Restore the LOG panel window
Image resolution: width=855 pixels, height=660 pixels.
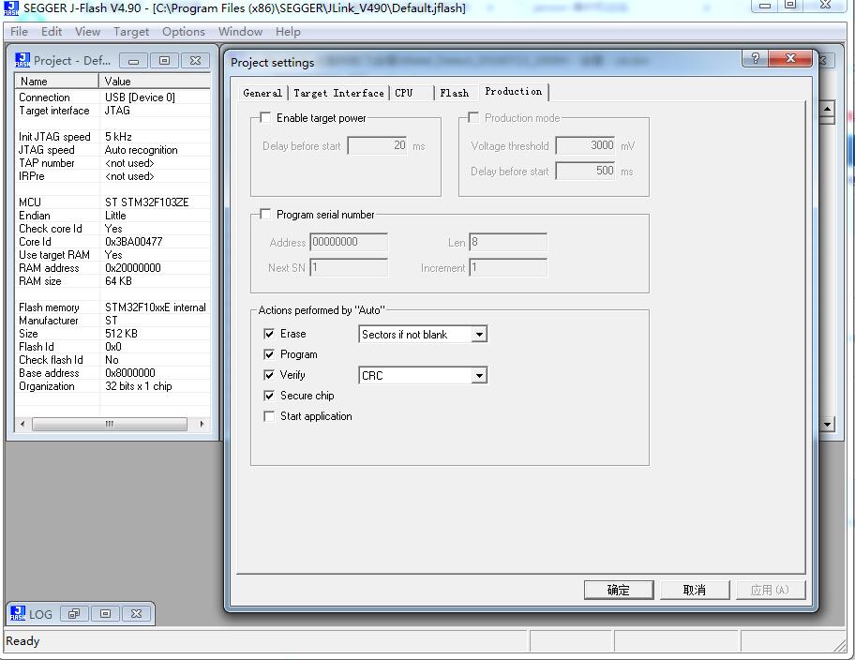coord(74,614)
